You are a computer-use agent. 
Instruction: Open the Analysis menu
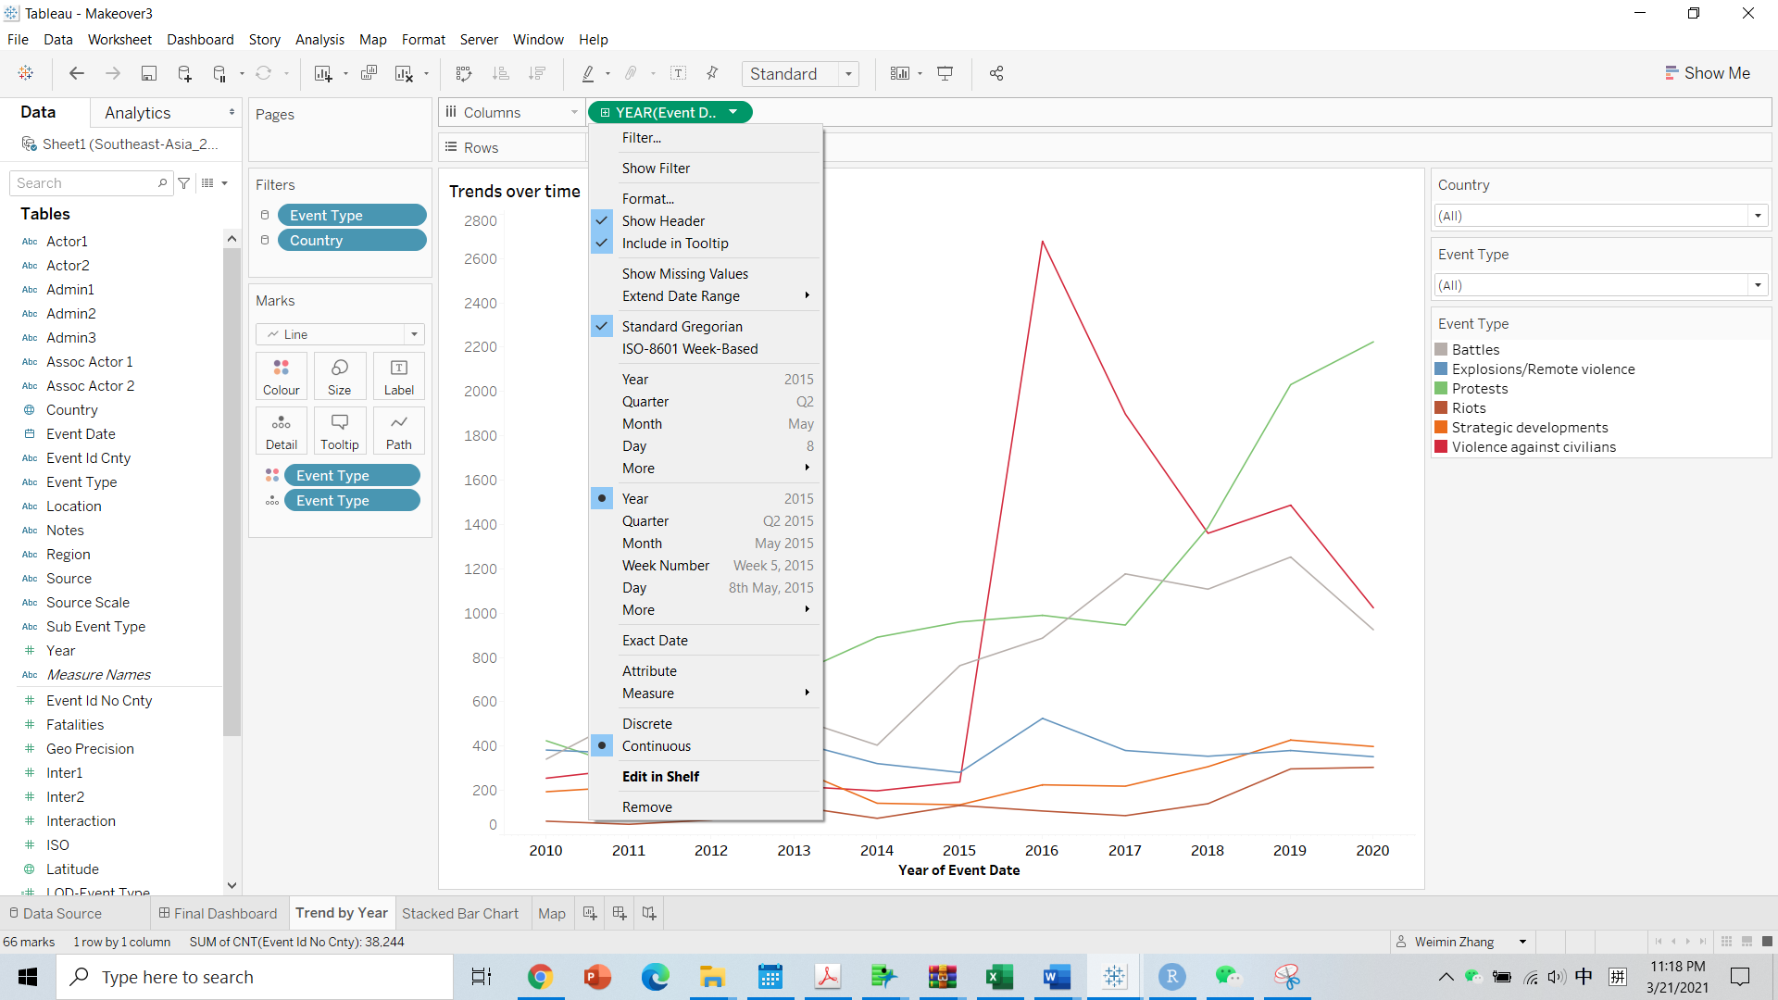click(319, 39)
